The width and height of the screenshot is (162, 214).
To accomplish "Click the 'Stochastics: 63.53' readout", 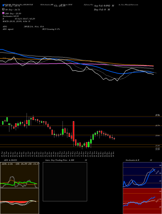I will click(x=10, y=16).
